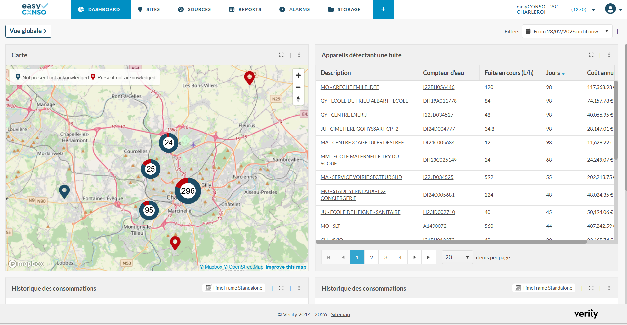Zoom out on the map
The image size is (627, 325).
[298, 87]
